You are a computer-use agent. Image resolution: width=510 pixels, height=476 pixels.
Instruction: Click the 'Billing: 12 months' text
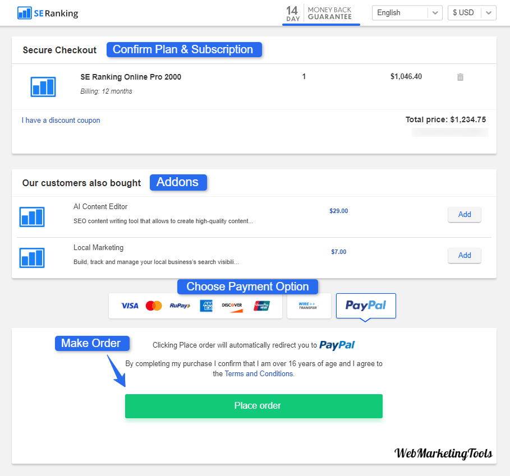click(107, 91)
